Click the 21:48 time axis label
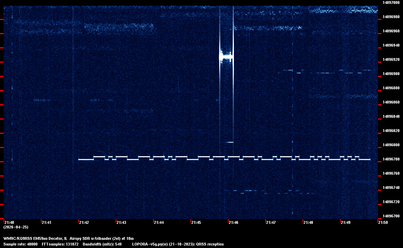Screen dimensions: 403x248 pyautogui.click(x=308, y=222)
